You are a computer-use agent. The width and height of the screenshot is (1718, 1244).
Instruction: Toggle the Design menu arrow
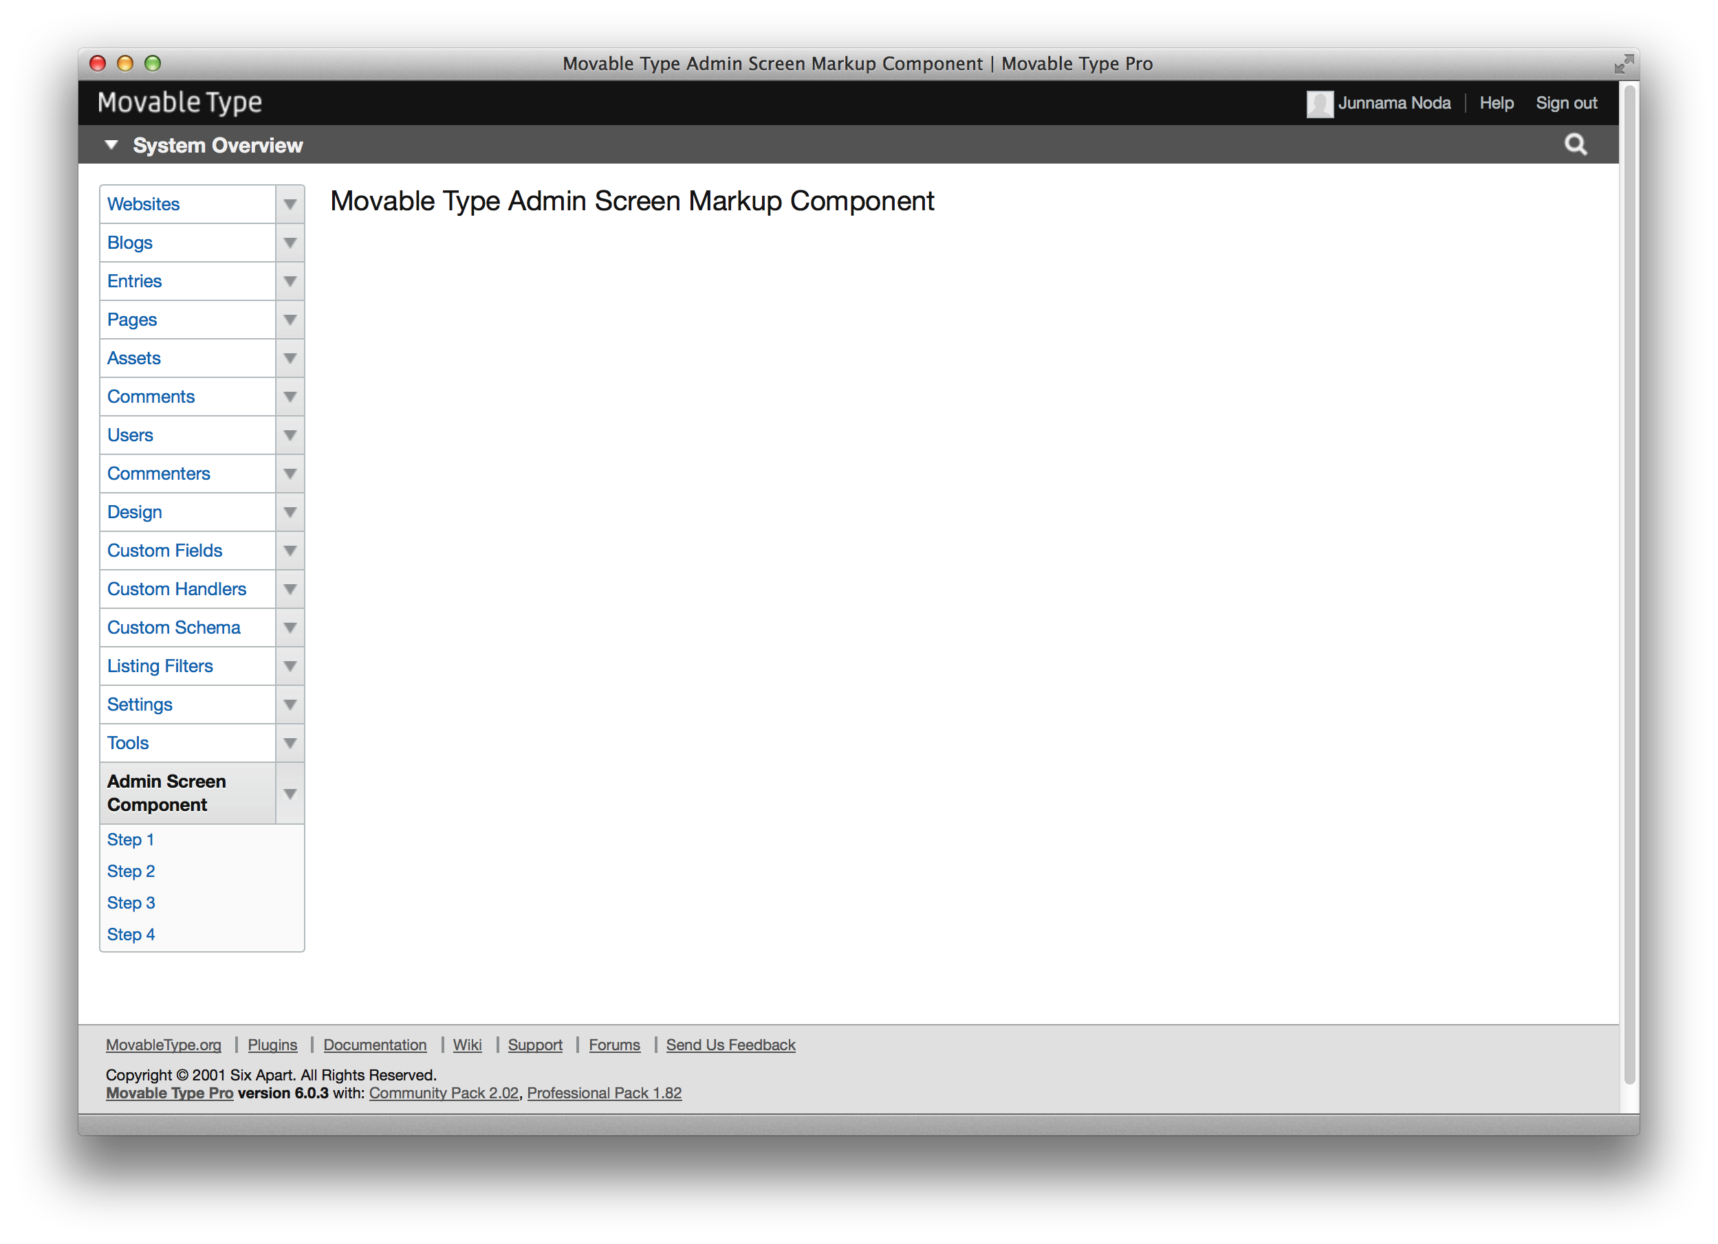click(290, 513)
